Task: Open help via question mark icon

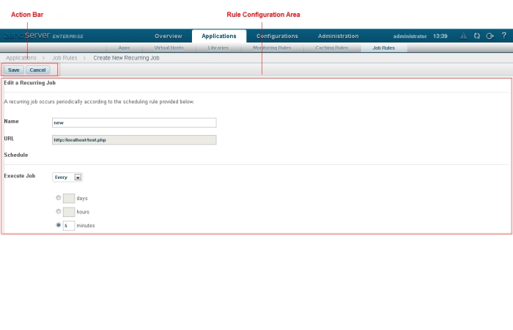Action: [x=503, y=35]
